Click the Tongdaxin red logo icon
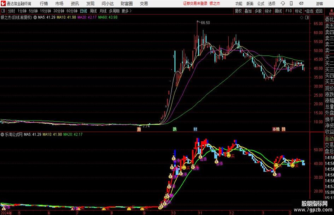Viewport: 334px width, 215px height. [x=3, y=4]
